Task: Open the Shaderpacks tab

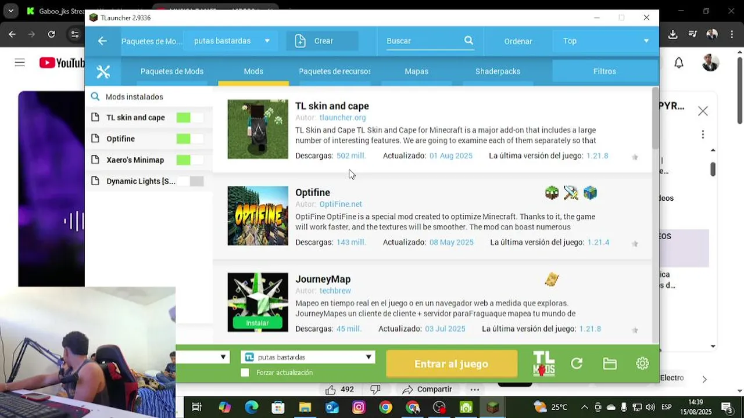Action: pyautogui.click(x=498, y=71)
